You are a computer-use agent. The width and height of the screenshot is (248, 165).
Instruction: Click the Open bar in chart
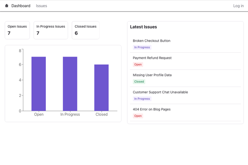(38, 84)
